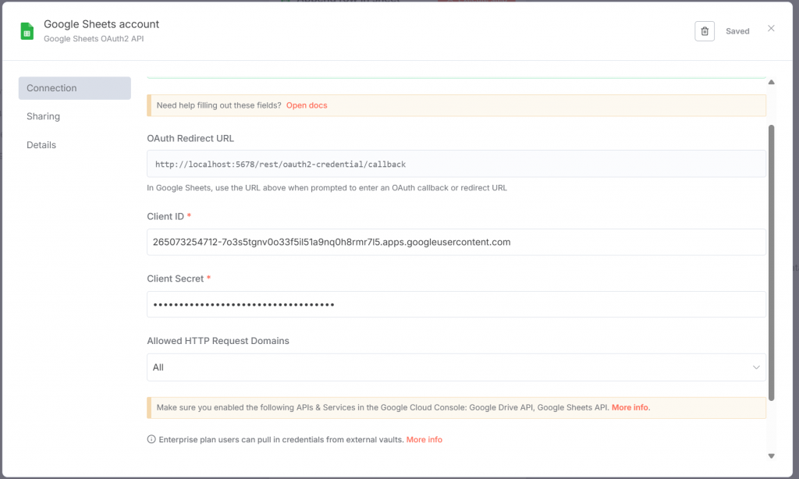The width and height of the screenshot is (799, 479).
Task: Click scrollbar down arrow
Action: click(771, 456)
